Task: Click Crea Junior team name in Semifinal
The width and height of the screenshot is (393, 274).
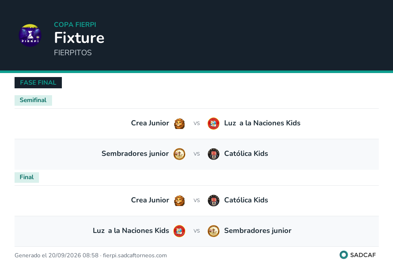Action: coord(150,123)
